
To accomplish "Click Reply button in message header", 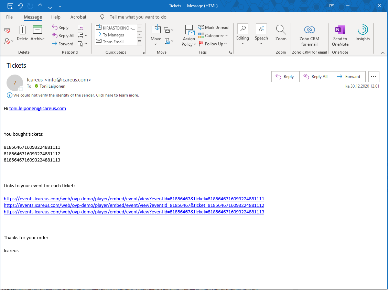I will (285, 77).
